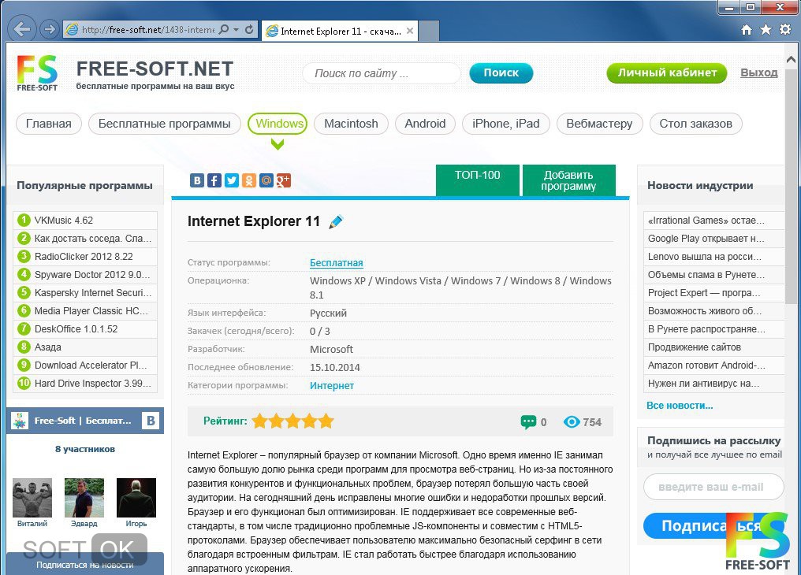Open Игорь's profile thumbnail
This screenshot has height=575, width=801.
tap(136, 498)
